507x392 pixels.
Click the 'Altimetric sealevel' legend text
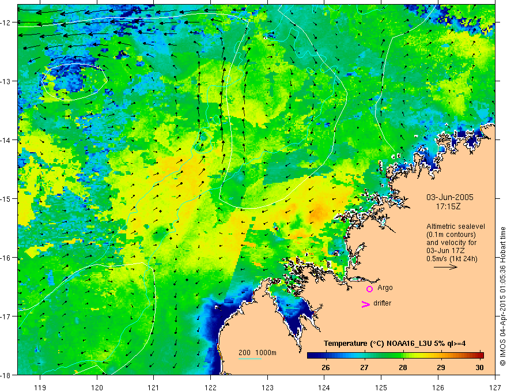[456, 227]
